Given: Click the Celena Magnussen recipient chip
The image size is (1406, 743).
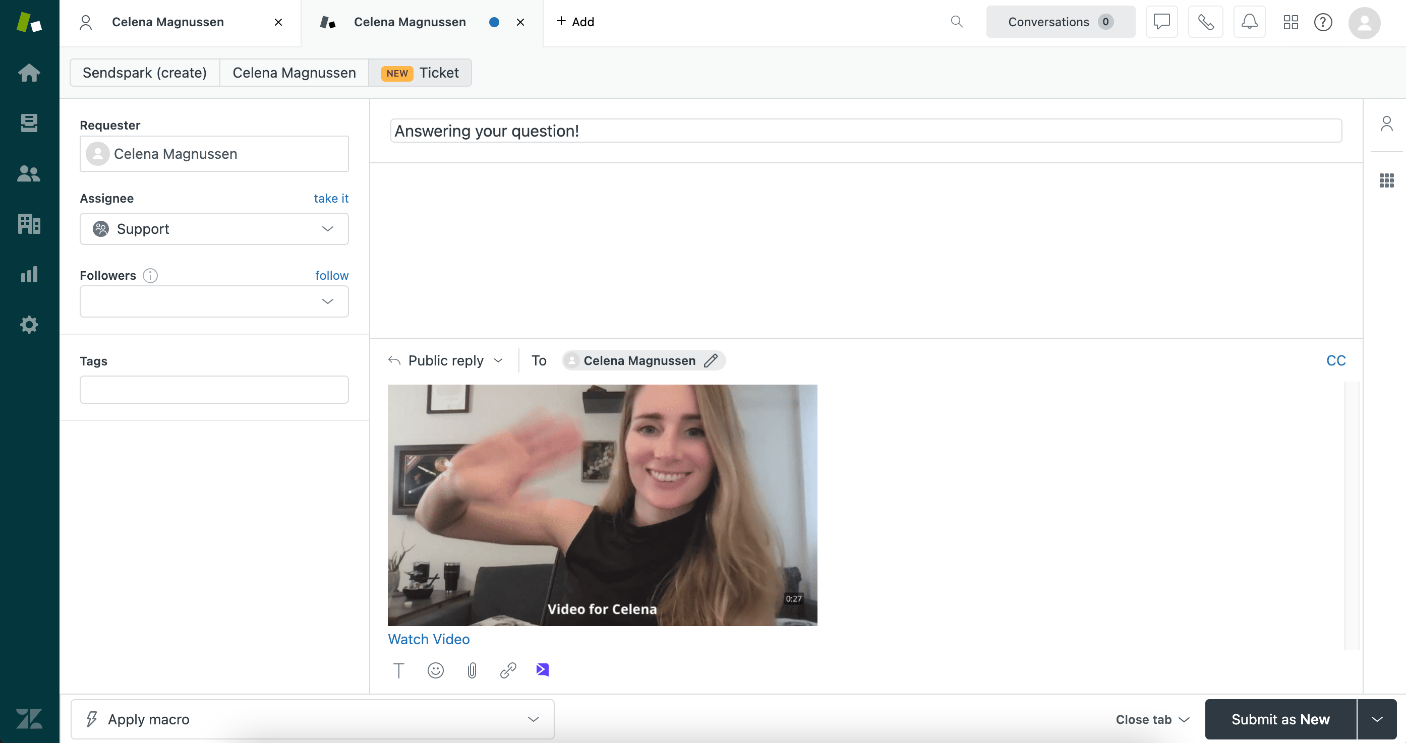Looking at the screenshot, I should click(x=643, y=360).
